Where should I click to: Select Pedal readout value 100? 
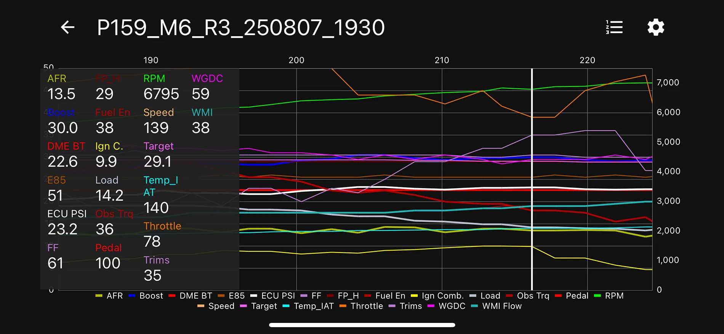pyautogui.click(x=108, y=263)
